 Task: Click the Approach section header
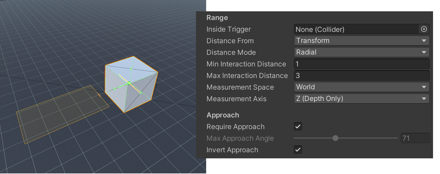(x=223, y=115)
